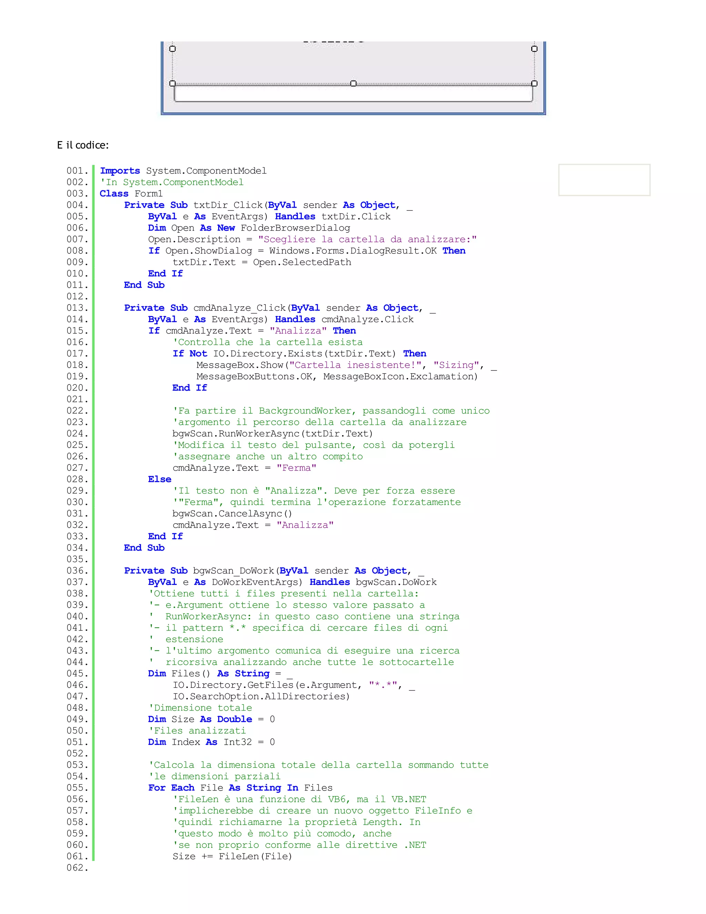Screen dimensions: 706x914
Task: Click comment "'Controlla che la cartella esista"
Action: tap(268, 342)
